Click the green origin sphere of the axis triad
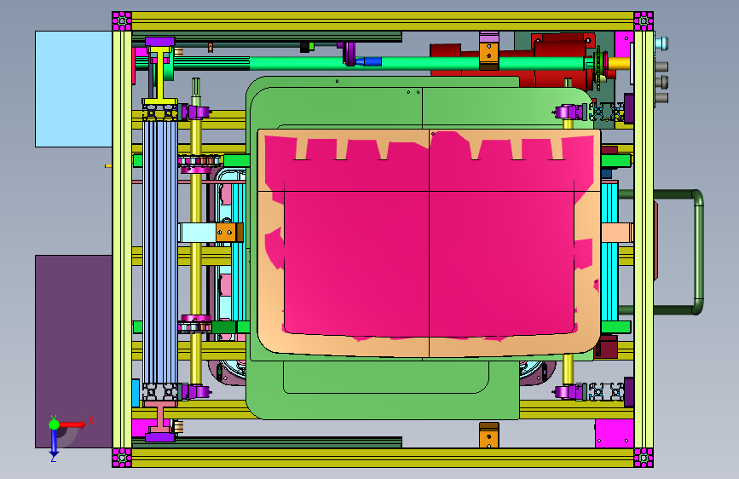Viewport: 739px width, 479px height. 55,424
